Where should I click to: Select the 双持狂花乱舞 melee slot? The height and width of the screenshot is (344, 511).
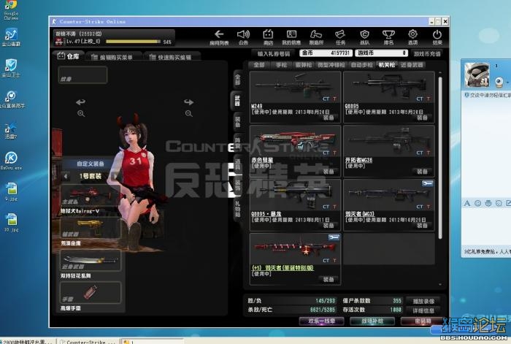pyautogui.click(x=91, y=260)
